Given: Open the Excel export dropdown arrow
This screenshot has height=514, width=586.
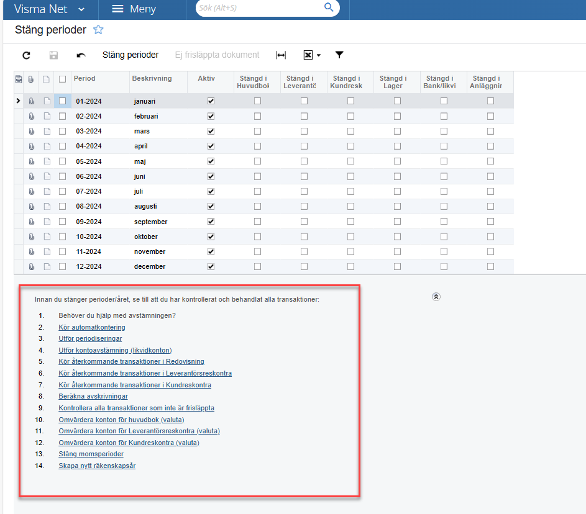Looking at the screenshot, I should click(x=319, y=56).
